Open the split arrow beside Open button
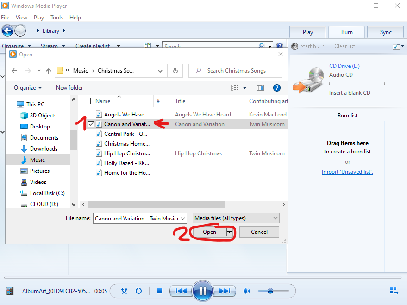 [x=230, y=232]
